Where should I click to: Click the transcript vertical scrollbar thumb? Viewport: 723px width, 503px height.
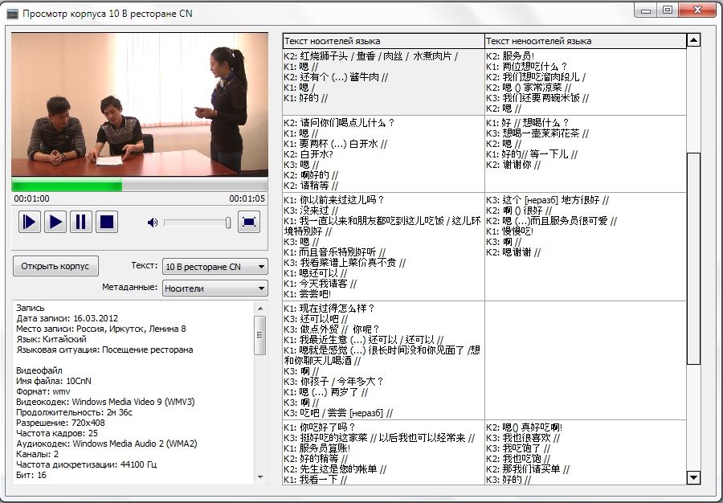click(693, 257)
